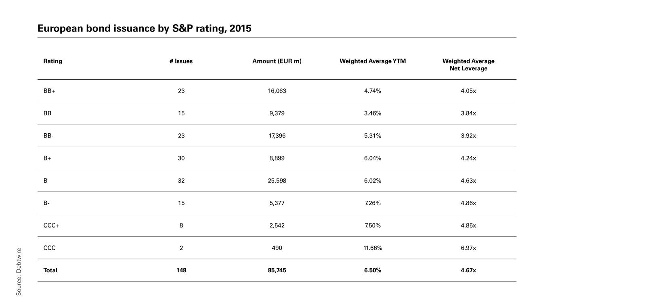Click the Source: Debtwire text
Viewport: 646px width, 303px height.
click(19, 271)
